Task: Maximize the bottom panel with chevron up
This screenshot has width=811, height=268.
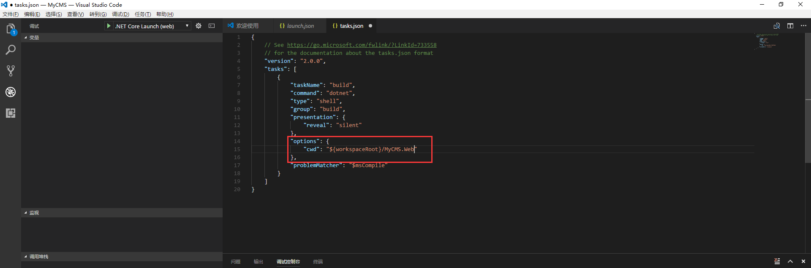Action: [790, 261]
